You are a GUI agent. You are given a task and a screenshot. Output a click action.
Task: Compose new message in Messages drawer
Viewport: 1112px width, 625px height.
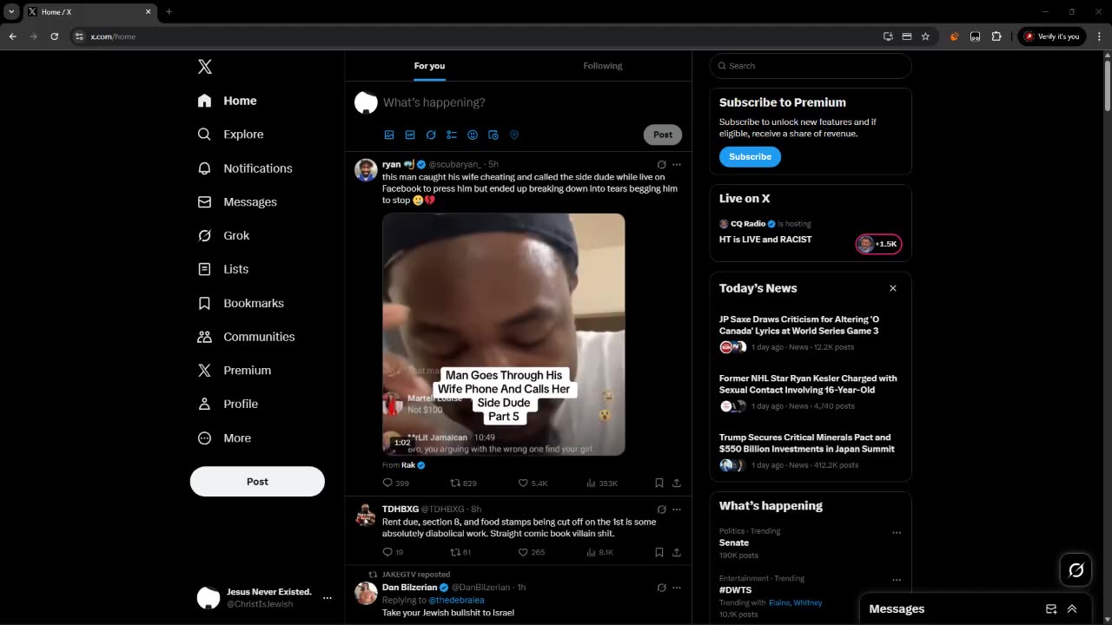[x=1051, y=609]
